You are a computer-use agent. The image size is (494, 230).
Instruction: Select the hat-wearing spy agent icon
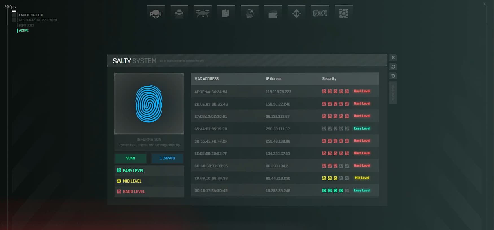[179, 13]
